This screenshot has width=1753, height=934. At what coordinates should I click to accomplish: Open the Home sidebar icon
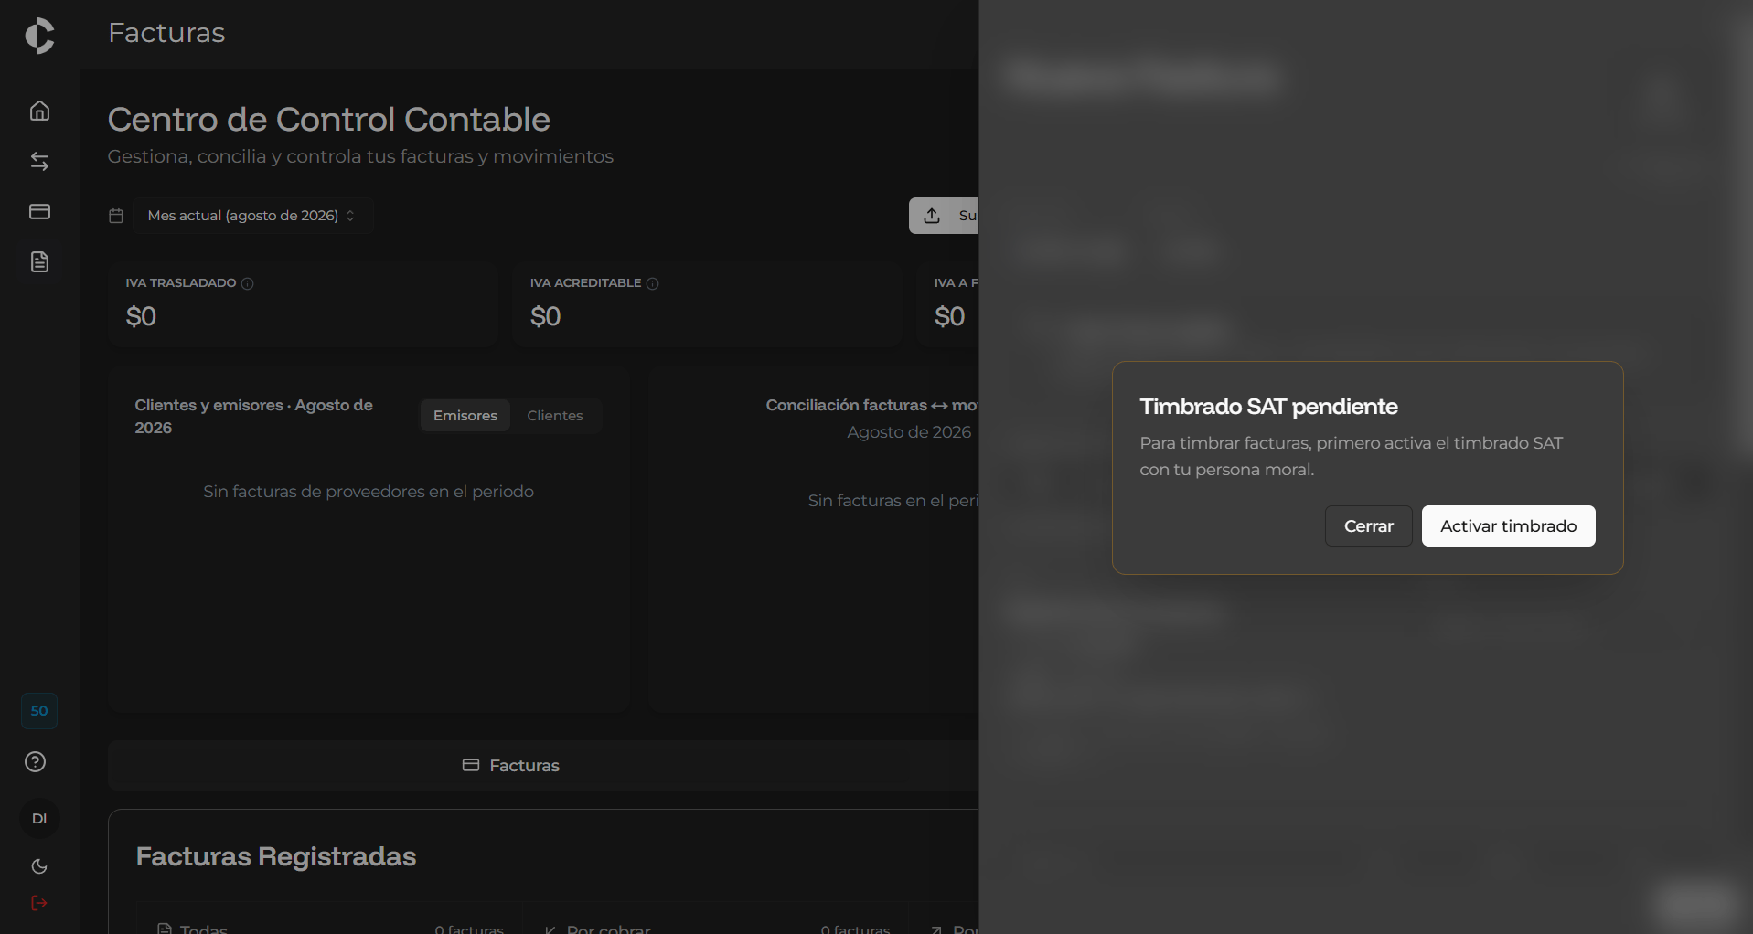(x=39, y=111)
